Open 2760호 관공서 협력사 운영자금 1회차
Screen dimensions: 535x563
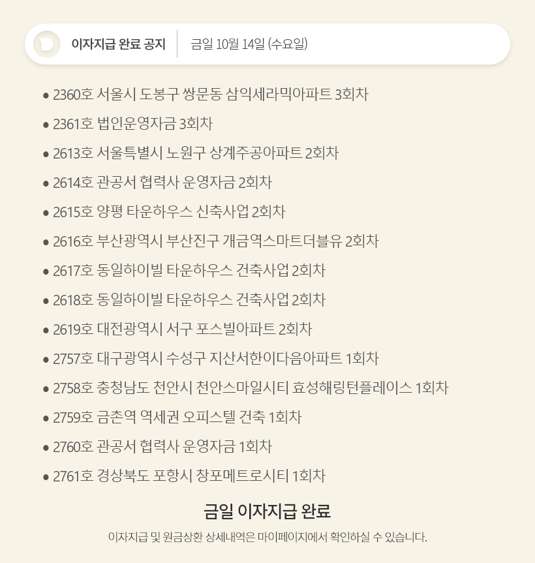(x=162, y=447)
